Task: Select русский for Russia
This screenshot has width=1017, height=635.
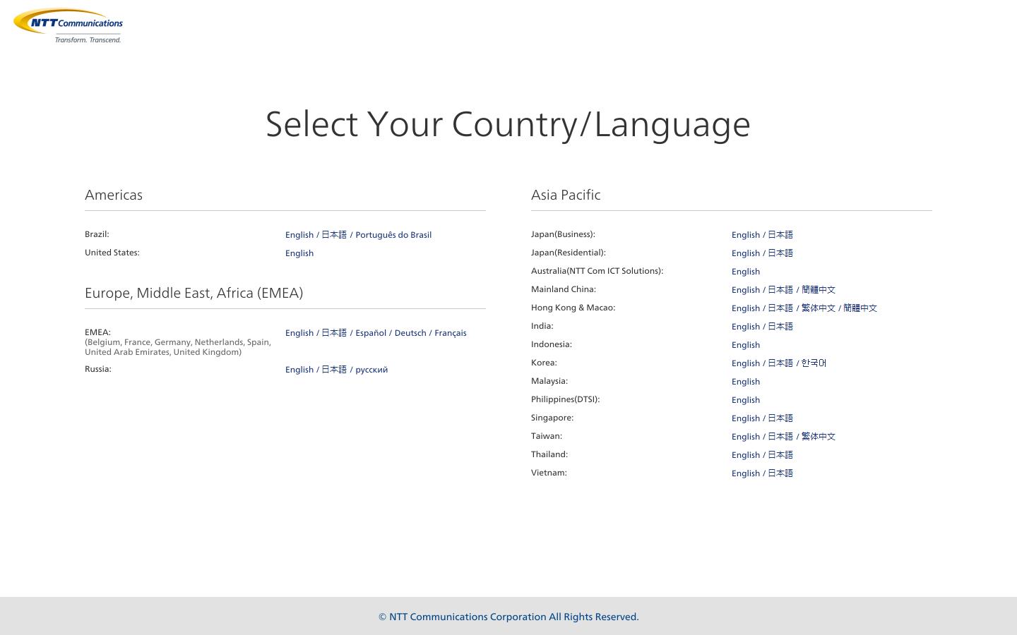Action: pos(371,369)
